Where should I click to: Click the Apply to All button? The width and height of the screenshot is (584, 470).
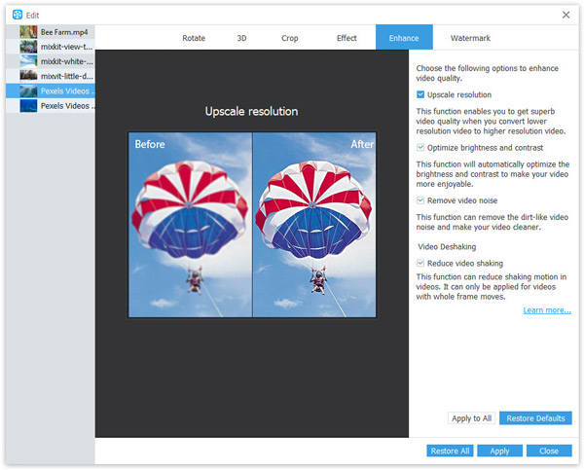(x=471, y=418)
